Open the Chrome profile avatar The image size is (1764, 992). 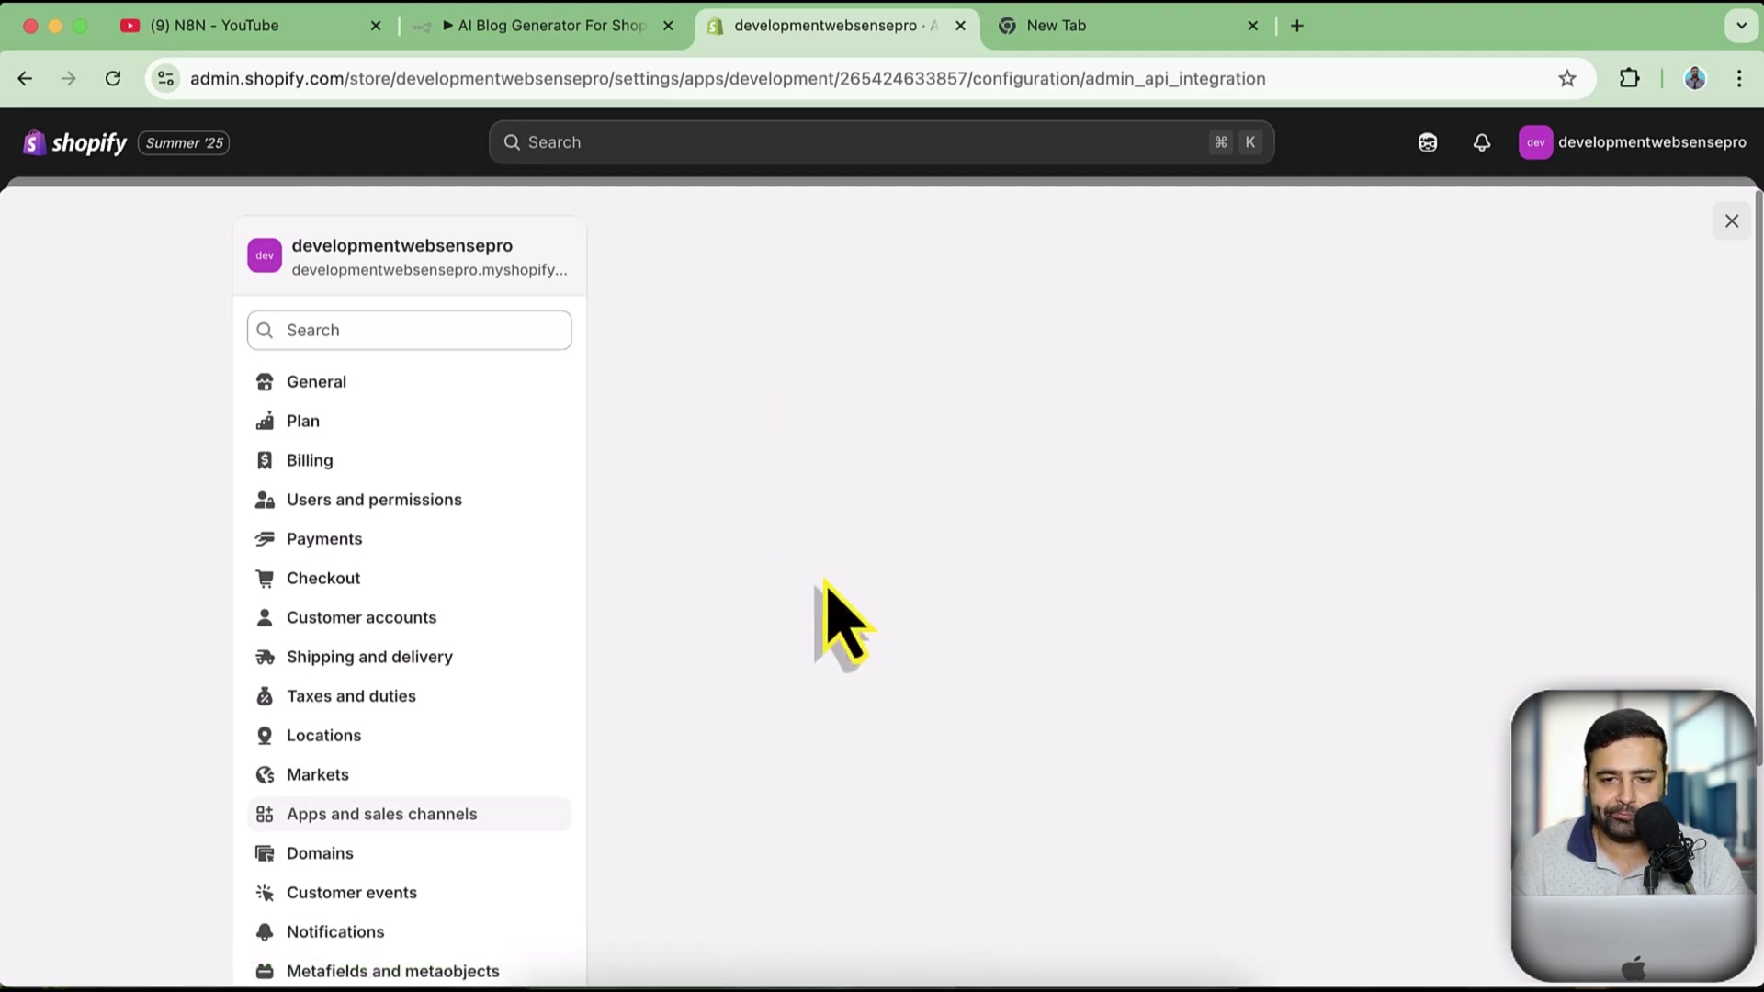tap(1694, 79)
